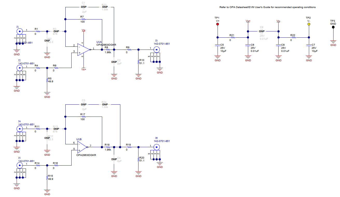Select resistor R7 100 ohm symbol
The height and width of the screenshot is (197, 340).
(x=83, y=19)
